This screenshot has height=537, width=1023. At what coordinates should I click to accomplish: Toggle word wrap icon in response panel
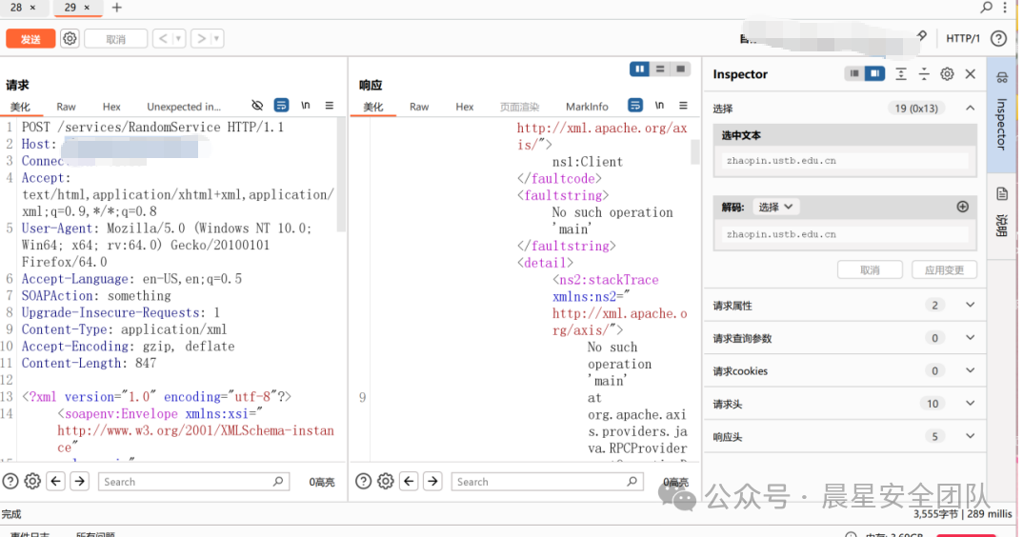point(634,105)
